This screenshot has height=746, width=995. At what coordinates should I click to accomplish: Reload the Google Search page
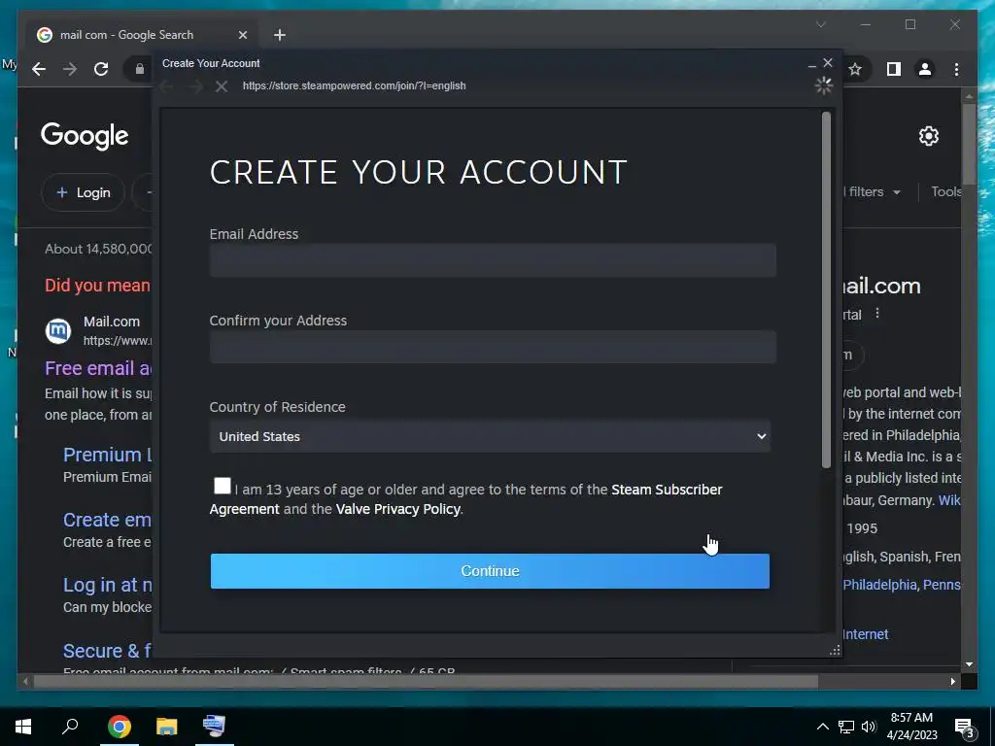click(x=101, y=69)
